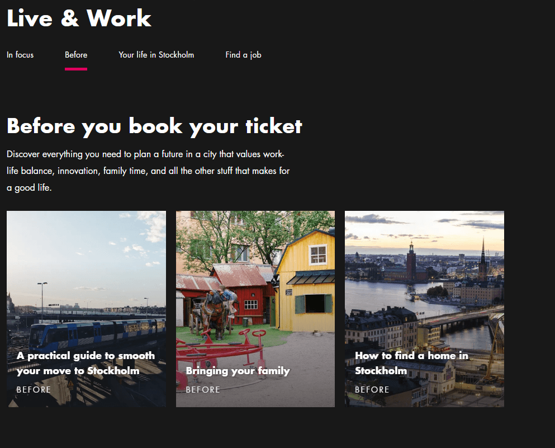Viewport: 555px width, 448px height.
Task: Switch to the In focus tab
Action: 20,55
